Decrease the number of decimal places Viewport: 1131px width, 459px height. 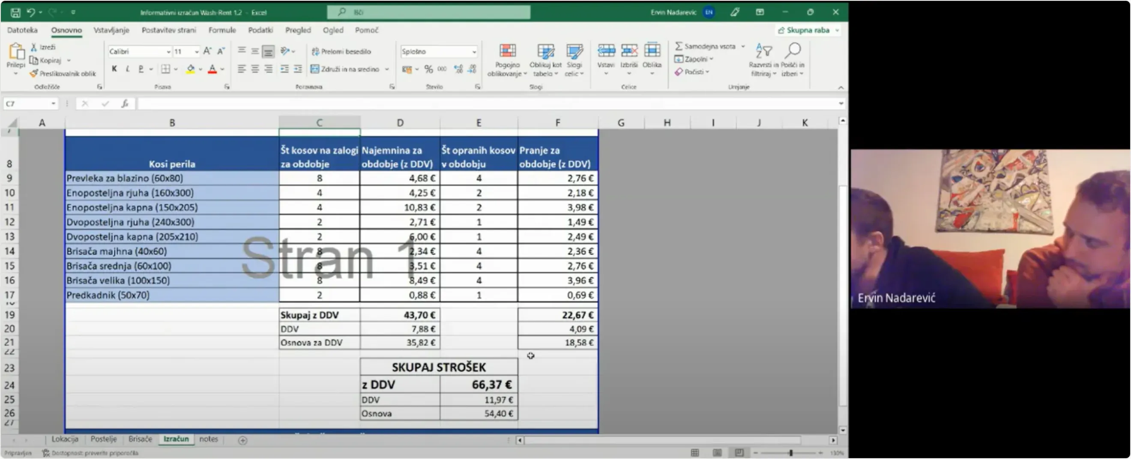pyautogui.click(x=472, y=69)
